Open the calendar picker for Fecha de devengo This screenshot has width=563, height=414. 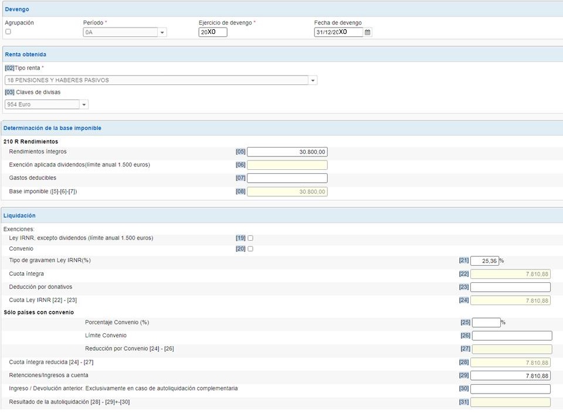coord(367,32)
